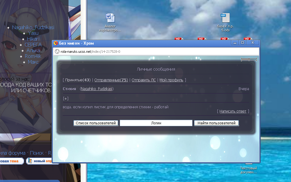Click the rola-naruto.ucoz.net address bar
Viewport: 291px width, 182px height.
pyautogui.click(x=156, y=52)
